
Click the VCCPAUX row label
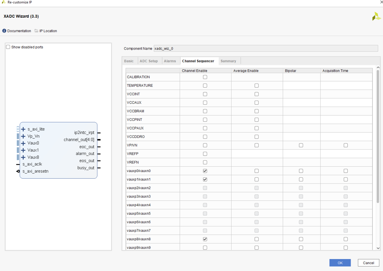point(135,128)
